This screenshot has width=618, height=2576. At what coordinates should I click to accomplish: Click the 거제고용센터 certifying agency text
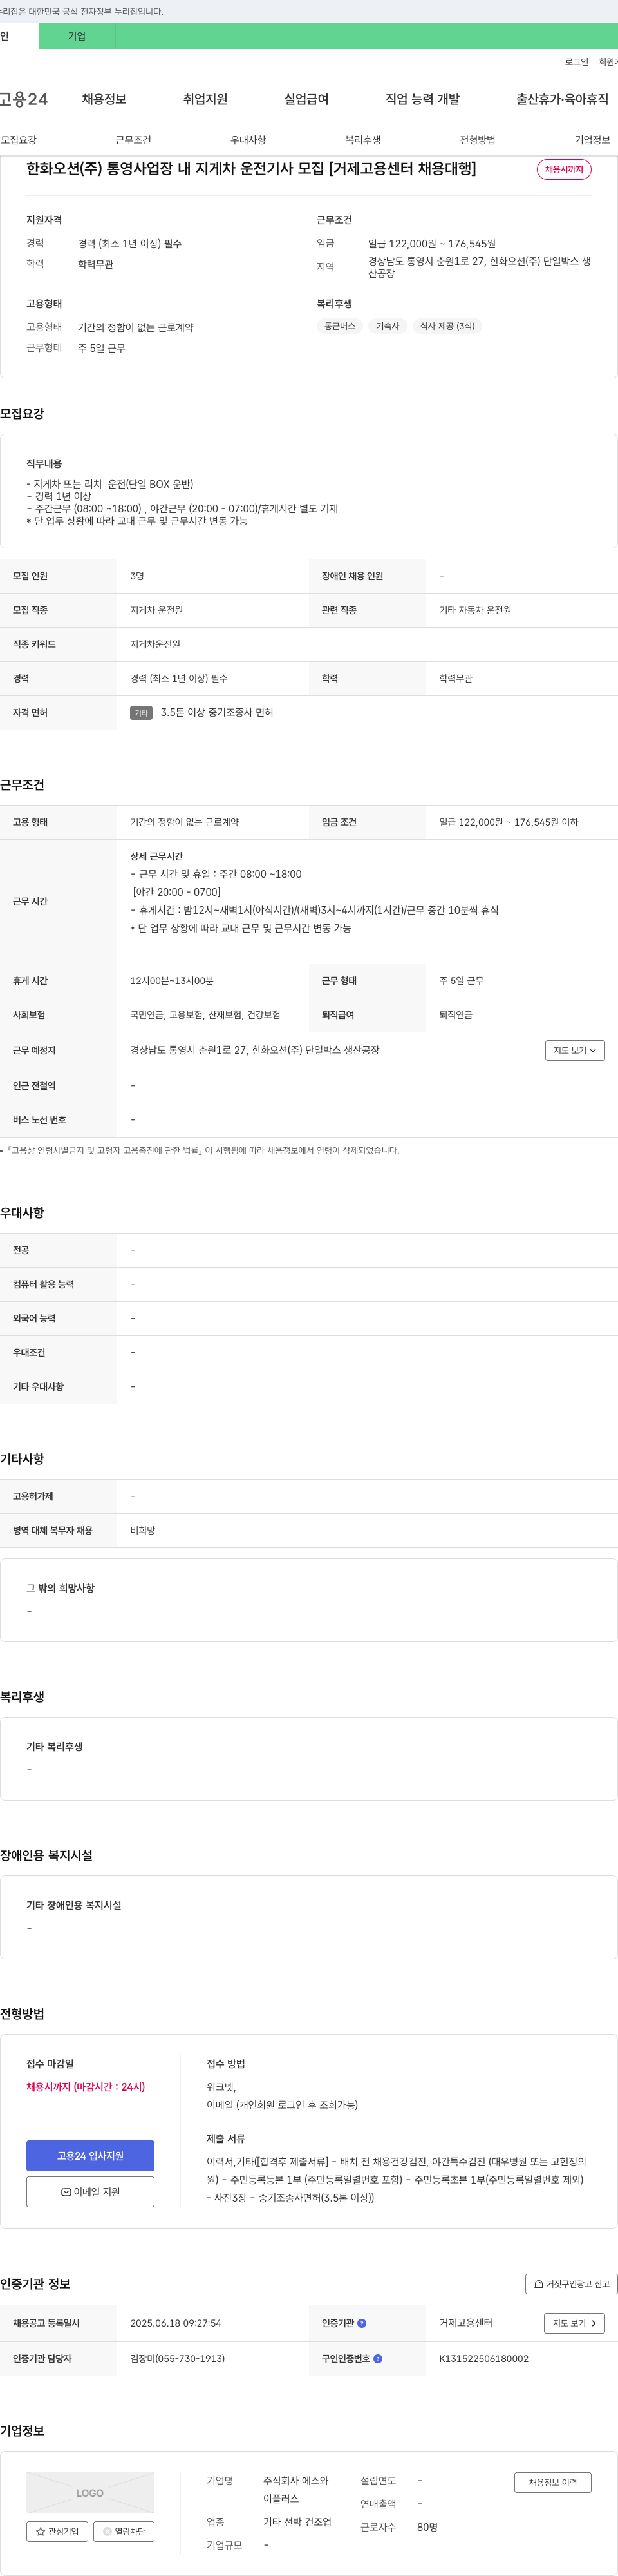pyautogui.click(x=466, y=2323)
